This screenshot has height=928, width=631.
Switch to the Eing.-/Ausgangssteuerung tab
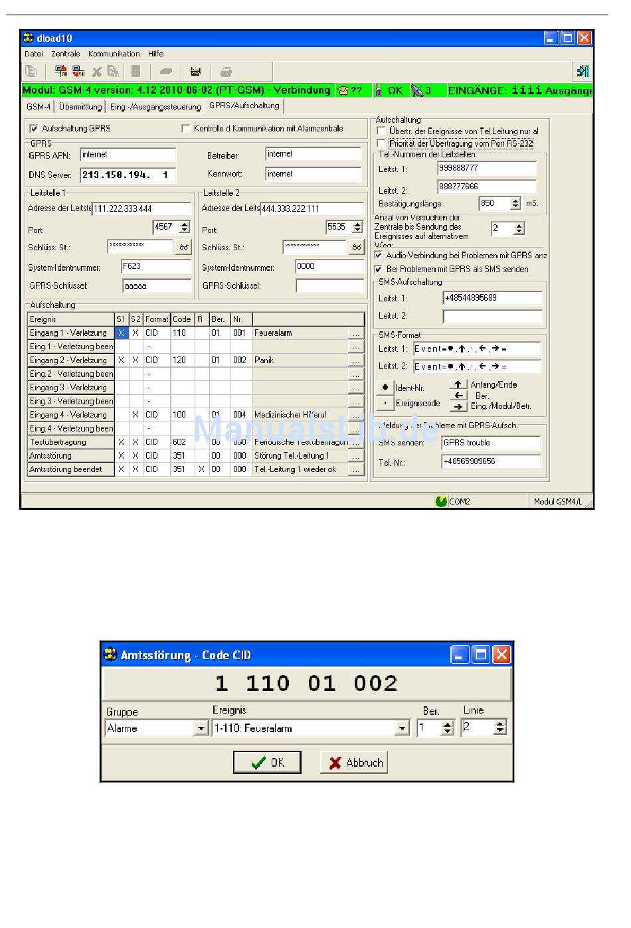click(x=155, y=106)
